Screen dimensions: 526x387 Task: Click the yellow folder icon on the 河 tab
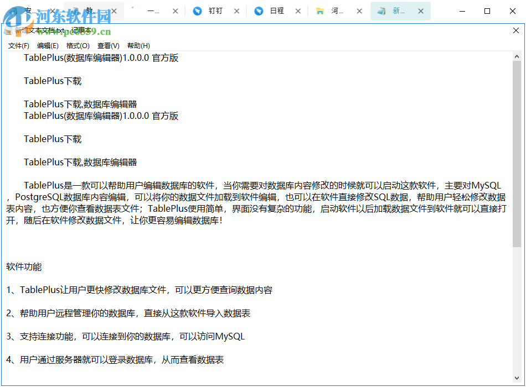click(x=320, y=11)
